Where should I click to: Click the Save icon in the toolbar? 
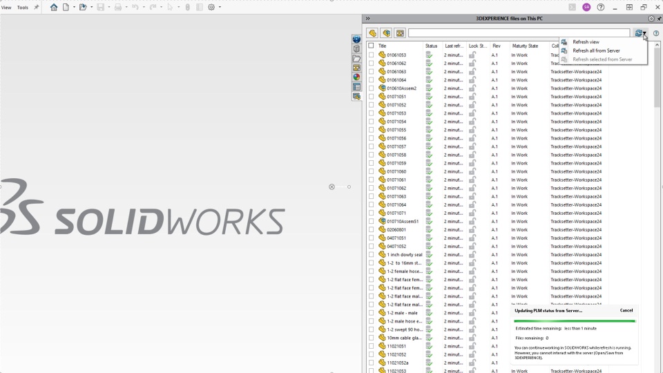click(101, 7)
